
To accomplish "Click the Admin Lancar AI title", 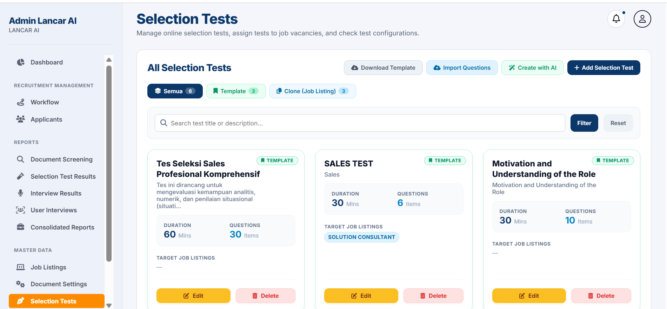I will click(43, 21).
